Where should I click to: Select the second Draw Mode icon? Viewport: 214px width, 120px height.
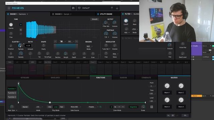(x=115, y=107)
